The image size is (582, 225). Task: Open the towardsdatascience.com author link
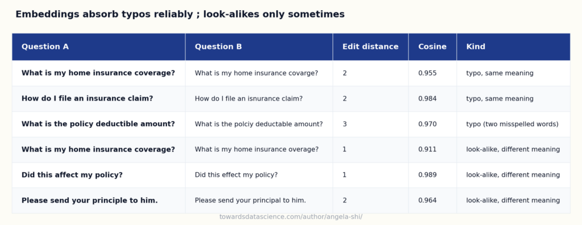[290, 217]
